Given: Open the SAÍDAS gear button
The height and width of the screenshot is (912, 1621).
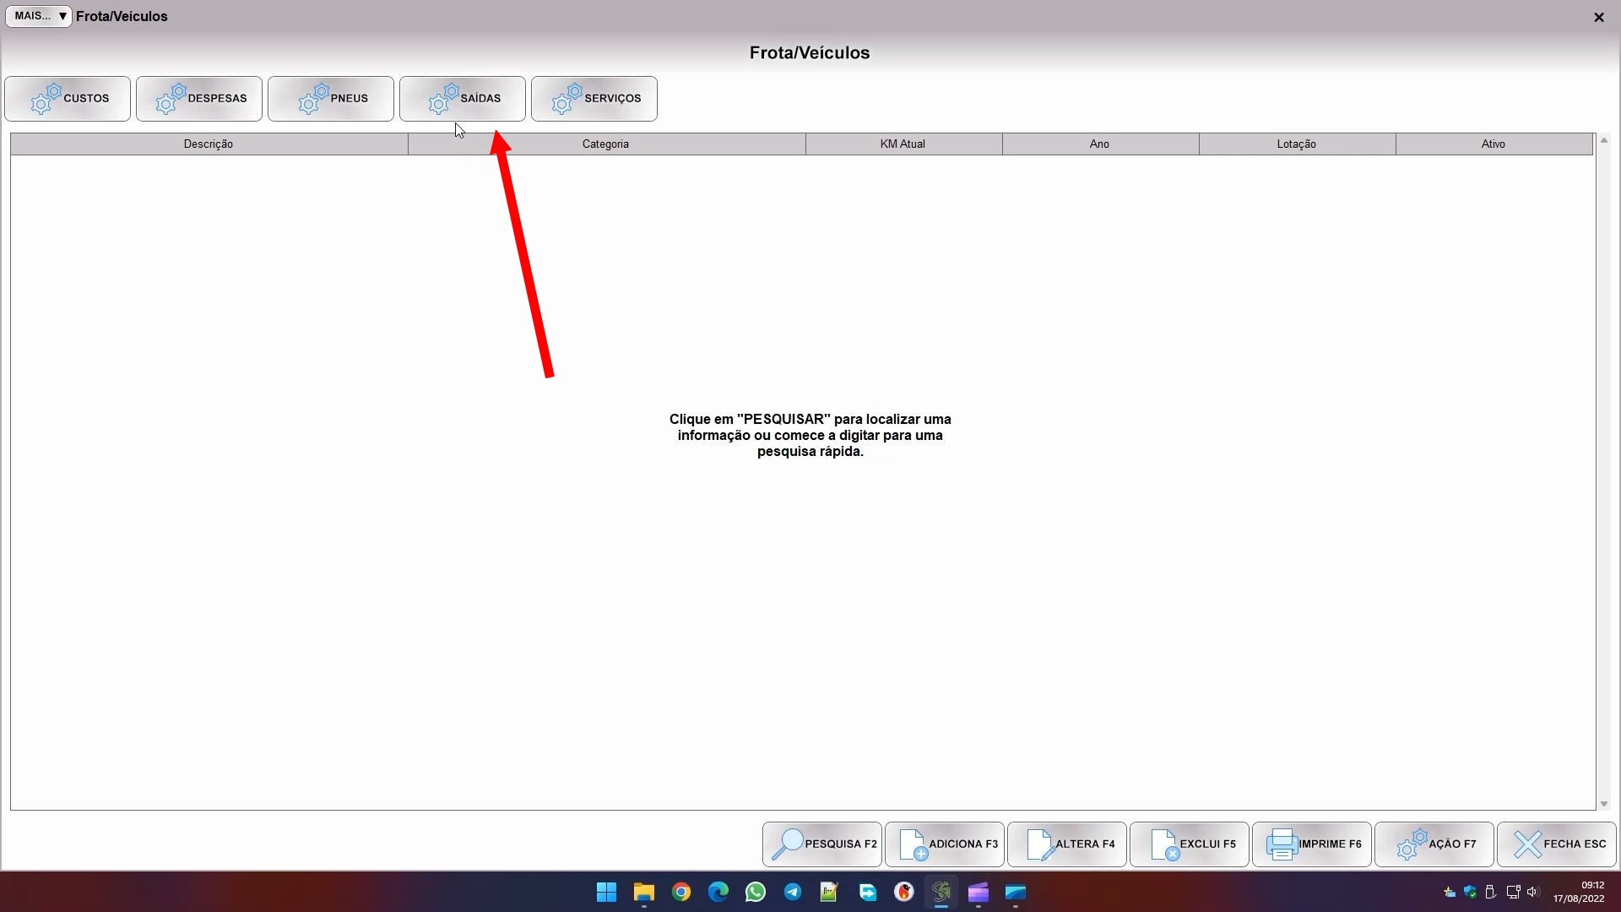Looking at the screenshot, I should coord(463,99).
